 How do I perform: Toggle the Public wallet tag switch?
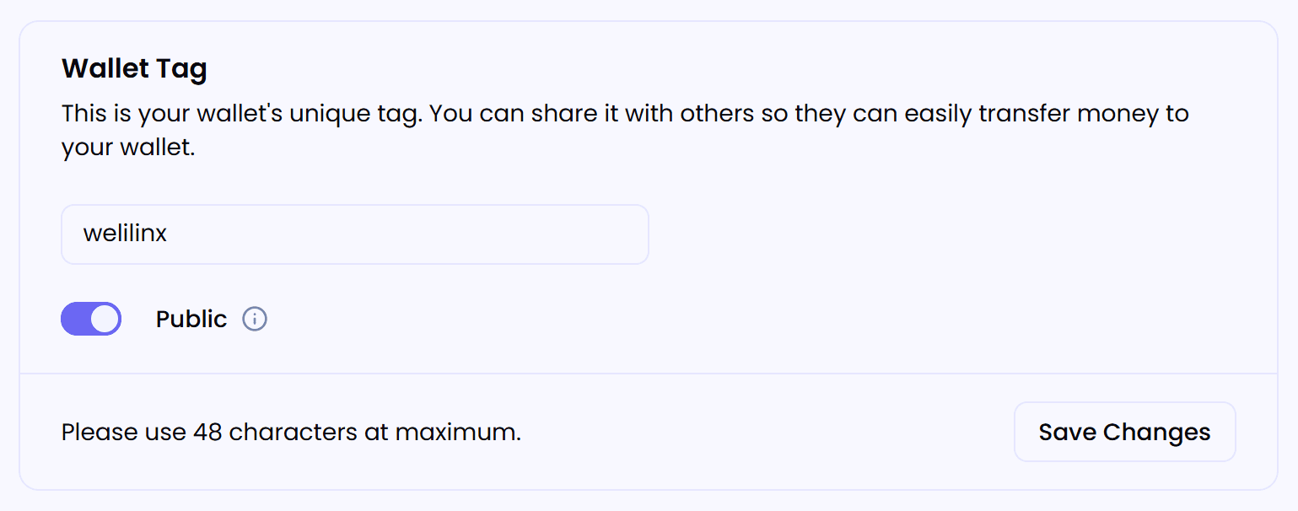pyautogui.click(x=91, y=320)
